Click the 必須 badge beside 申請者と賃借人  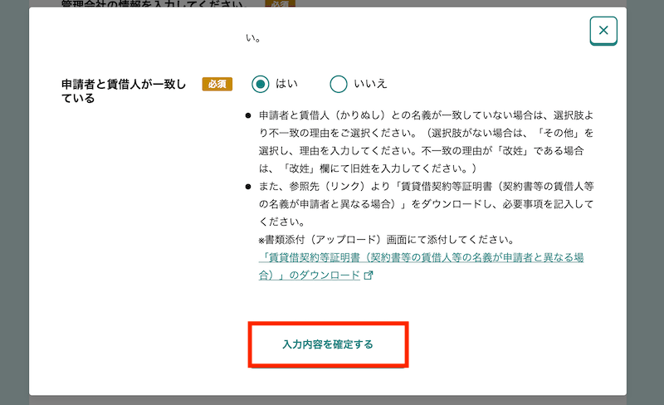[217, 84]
